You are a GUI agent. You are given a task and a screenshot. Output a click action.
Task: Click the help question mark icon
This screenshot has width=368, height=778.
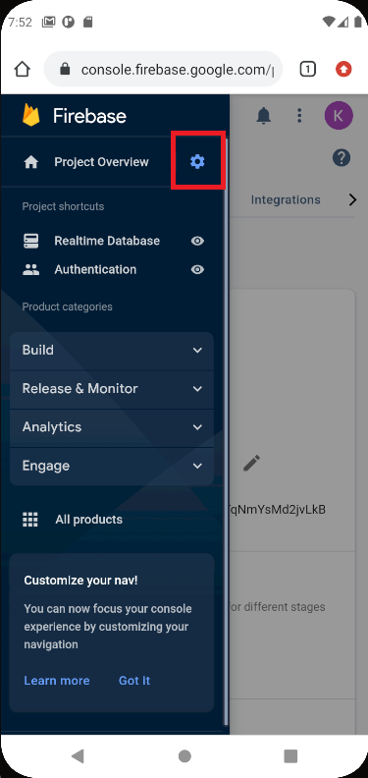pyautogui.click(x=342, y=158)
